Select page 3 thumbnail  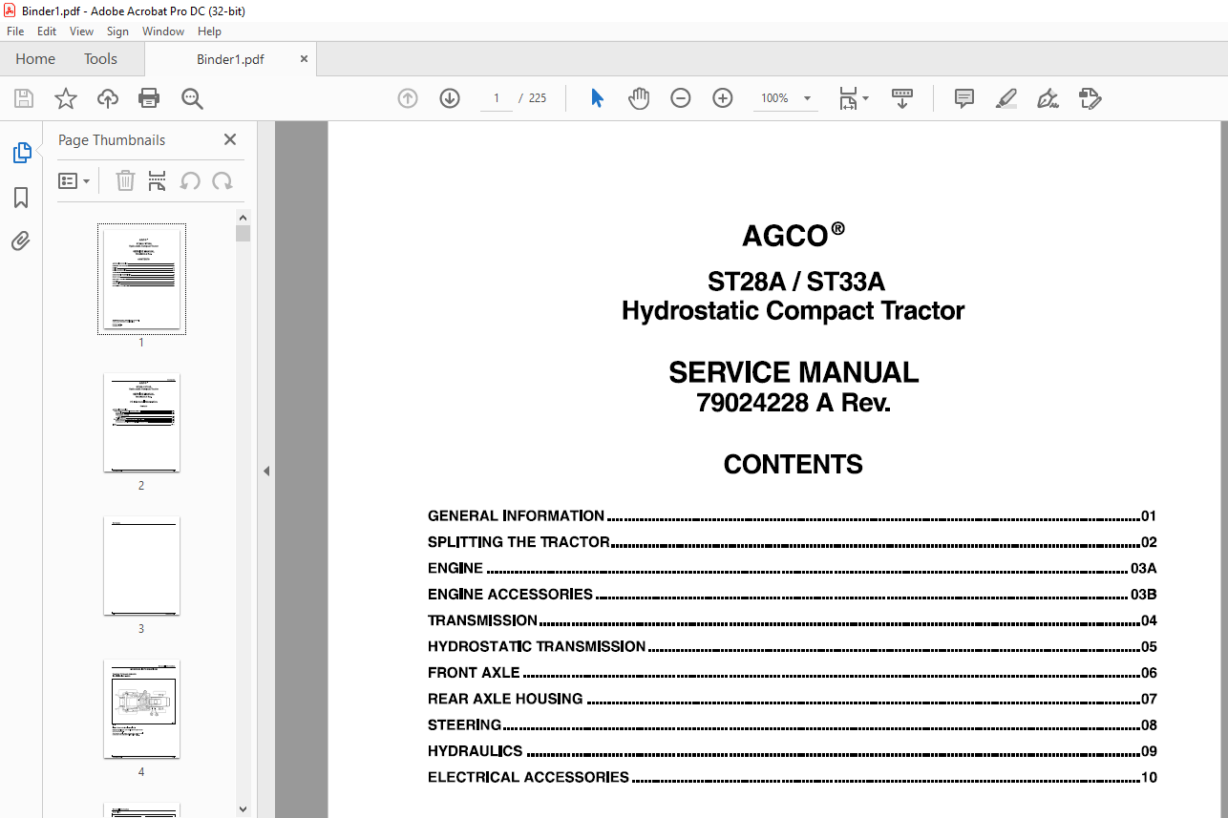(141, 566)
